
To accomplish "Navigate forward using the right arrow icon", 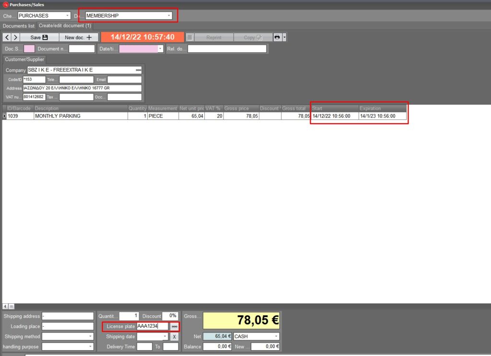I will point(15,37).
